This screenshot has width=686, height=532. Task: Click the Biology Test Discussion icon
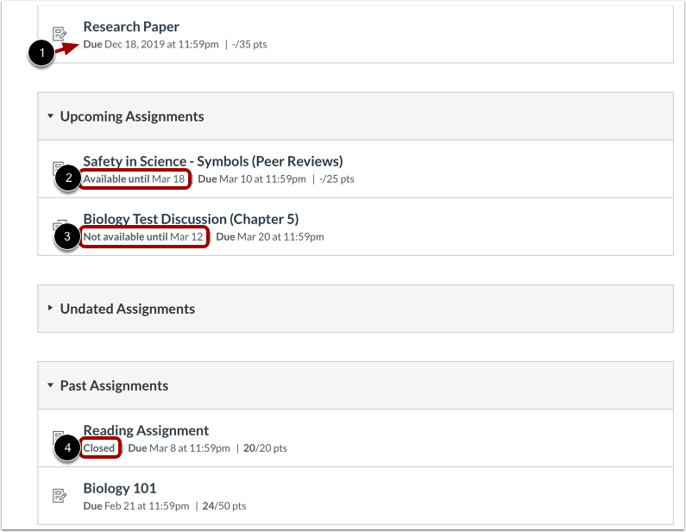tap(60, 225)
